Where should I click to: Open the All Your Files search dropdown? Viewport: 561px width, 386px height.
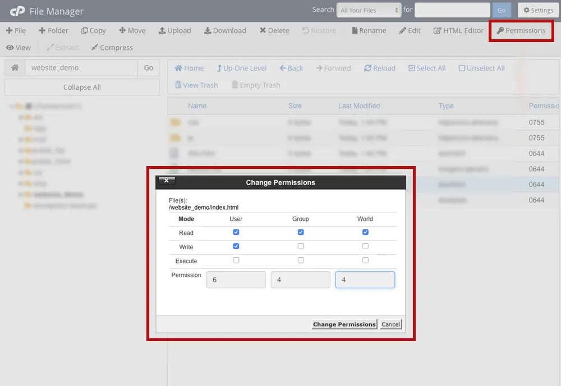(369, 10)
